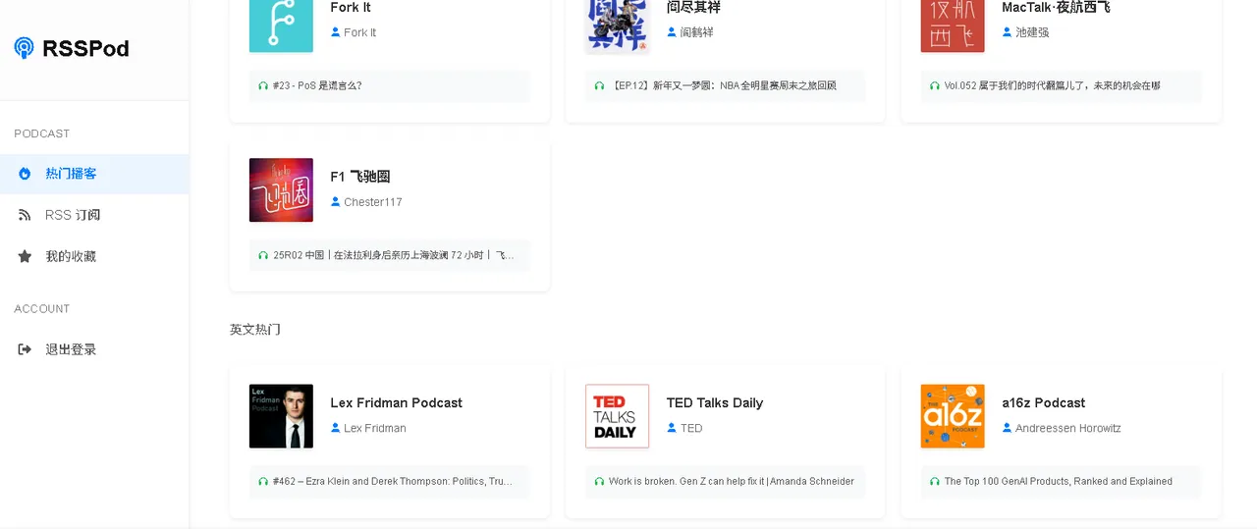Image resolution: width=1257 pixels, height=529 pixels.
Task: Open 我的收藏 in the sidebar
Action: pyautogui.click(x=94, y=256)
